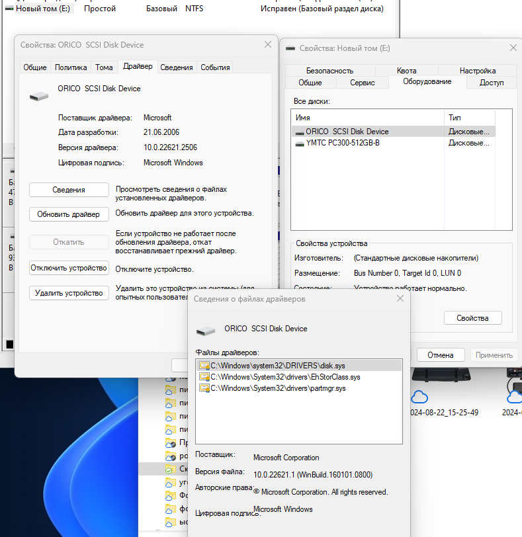This screenshot has height=537, width=522.
Task: Open the Сервис tab
Action: pos(363,83)
